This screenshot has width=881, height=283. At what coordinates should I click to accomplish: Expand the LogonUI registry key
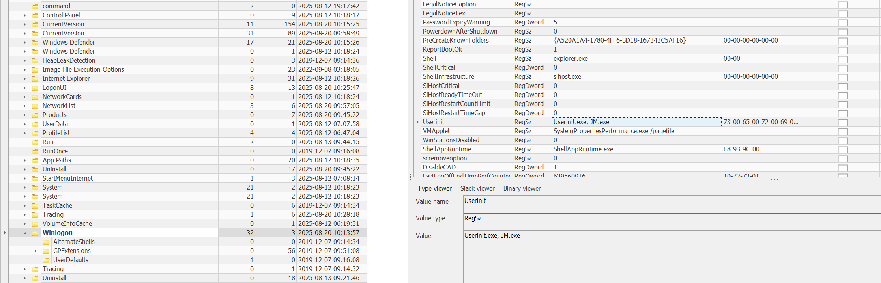[25, 88]
